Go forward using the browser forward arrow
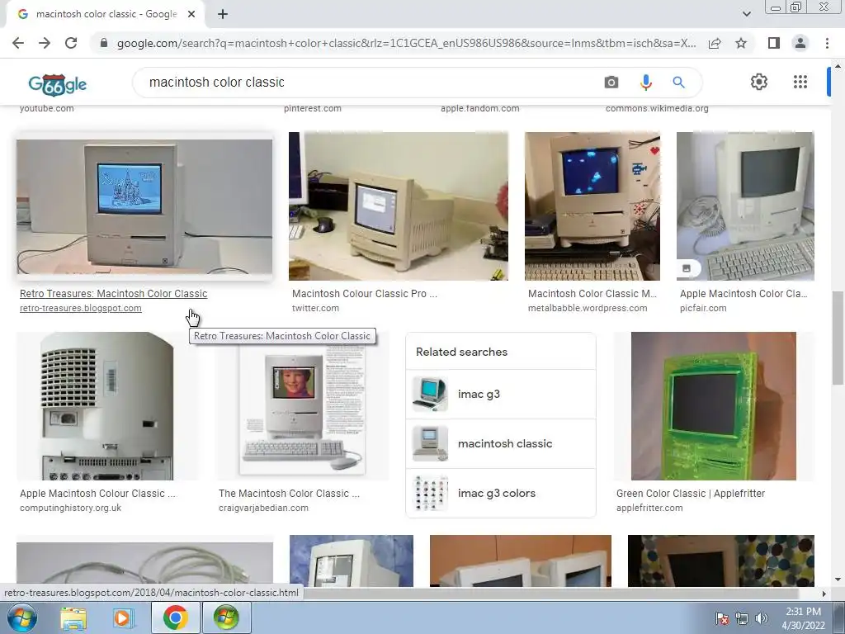 coord(45,43)
